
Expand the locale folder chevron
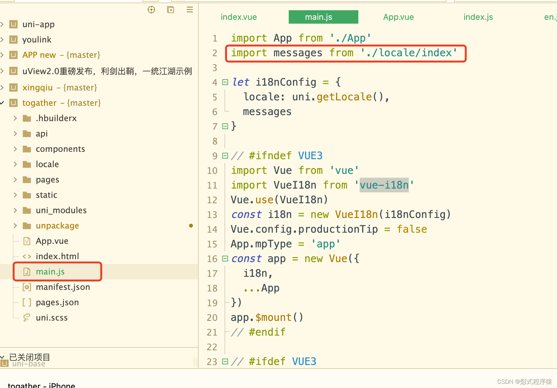click(x=15, y=164)
